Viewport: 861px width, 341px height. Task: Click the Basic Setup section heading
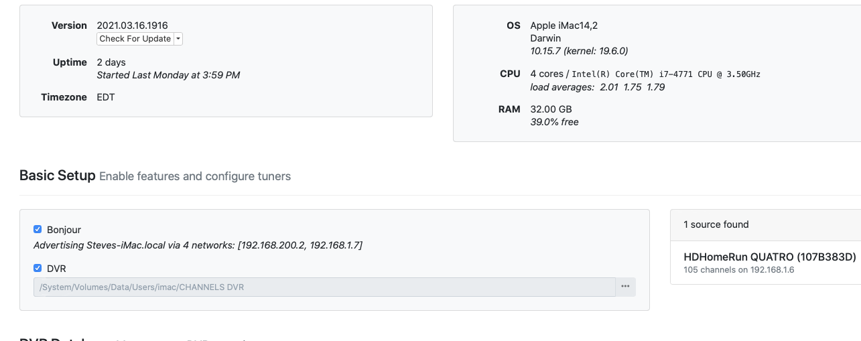[x=58, y=176]
